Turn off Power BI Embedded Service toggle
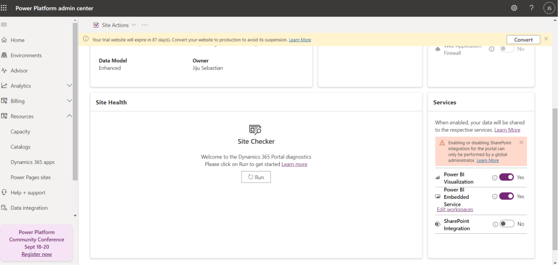The width and height of the screenshot is (559, 266). pos(507,196)
